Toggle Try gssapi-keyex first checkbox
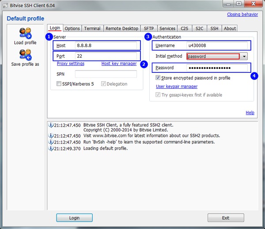265x229 pixels. [158, 95]
